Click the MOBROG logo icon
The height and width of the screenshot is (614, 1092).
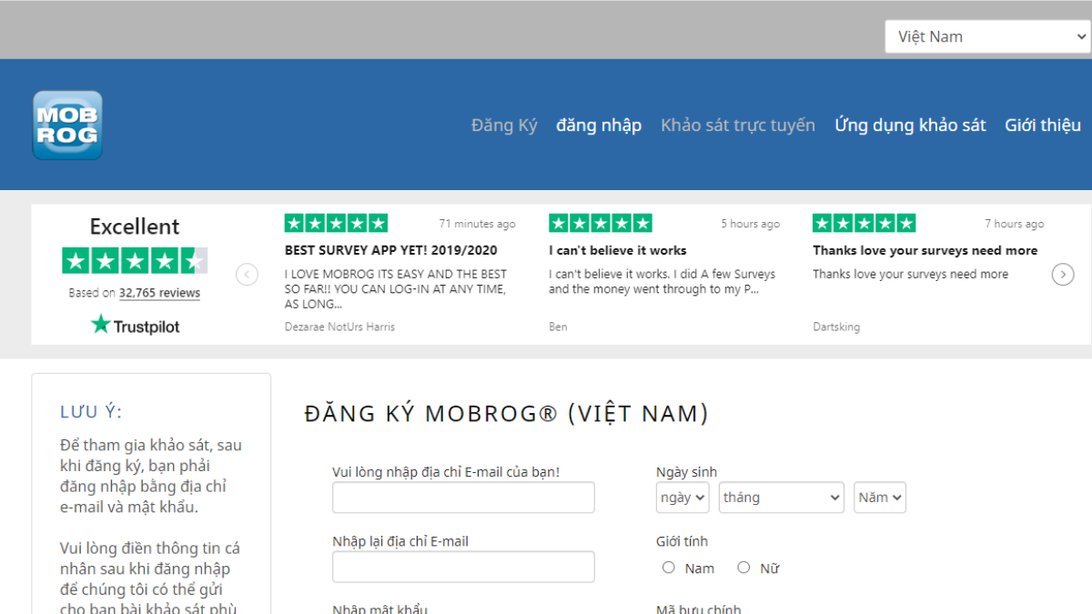click(67, 125)
